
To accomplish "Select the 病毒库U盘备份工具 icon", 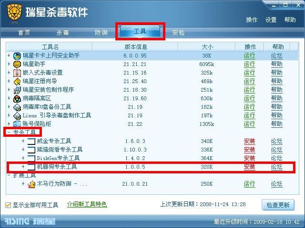I will pos(17,107).
